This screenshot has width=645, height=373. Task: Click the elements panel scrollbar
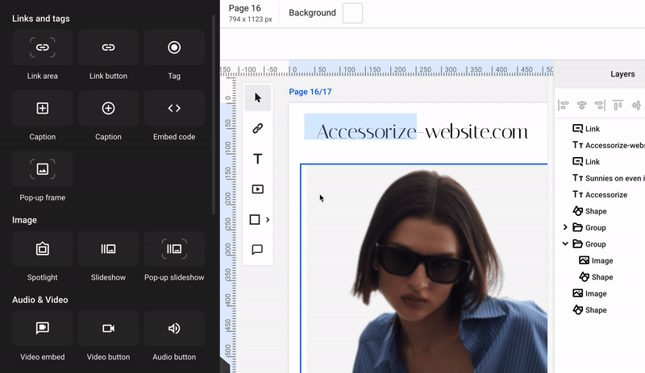point(214,115)
